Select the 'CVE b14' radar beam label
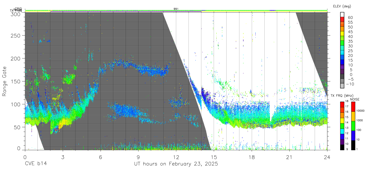This screenshot has width=368, height=170. [x=36, y=164]
